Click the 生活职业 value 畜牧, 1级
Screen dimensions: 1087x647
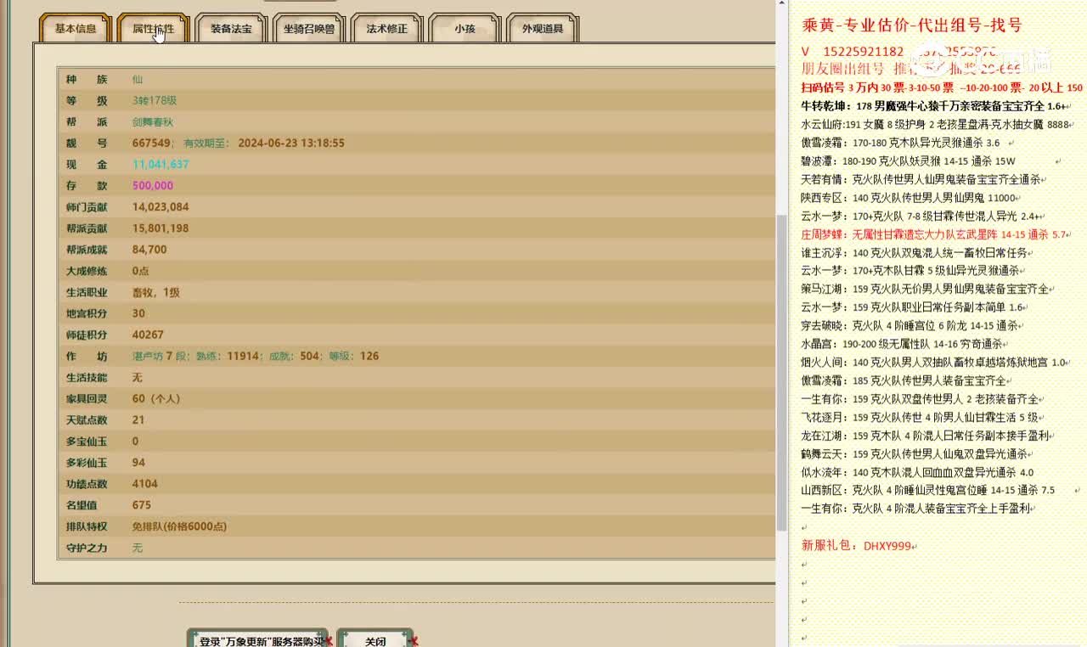coord(156,292)
